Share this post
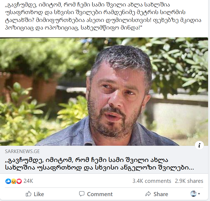The width and height of the screenshot is (210, 201). pos(157,194)
